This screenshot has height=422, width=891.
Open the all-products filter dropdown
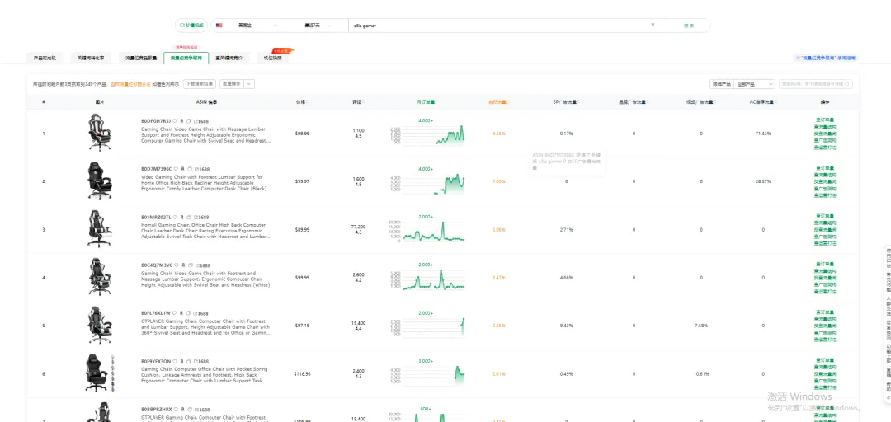tap(754, 84)
